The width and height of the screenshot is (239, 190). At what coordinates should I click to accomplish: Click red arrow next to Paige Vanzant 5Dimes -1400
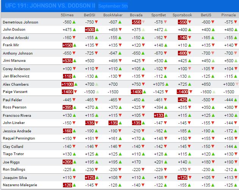pos(75,92)
